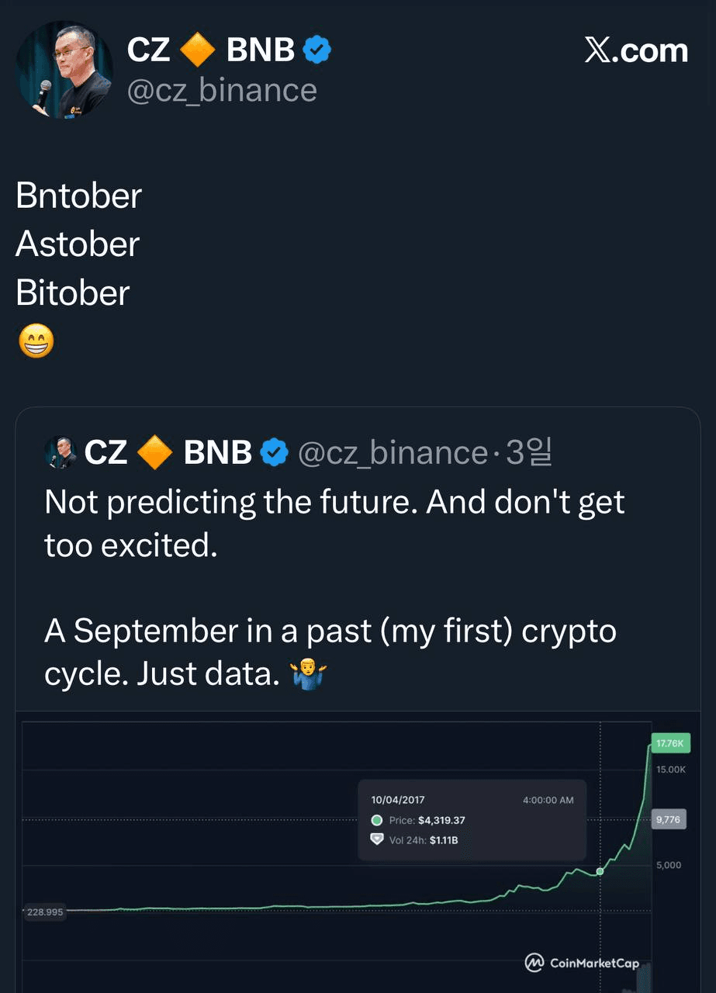Screen dimensions: 716x993
Task: Open the @cz_binance handle in the quoted tweet
Action: (x=393, y=452)
